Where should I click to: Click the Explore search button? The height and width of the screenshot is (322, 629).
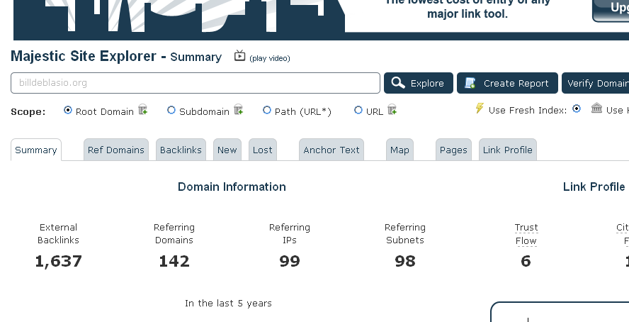click(419, 83)
